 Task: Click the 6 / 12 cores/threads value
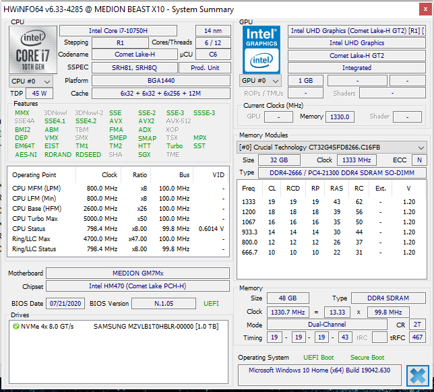tap(213, 43)
